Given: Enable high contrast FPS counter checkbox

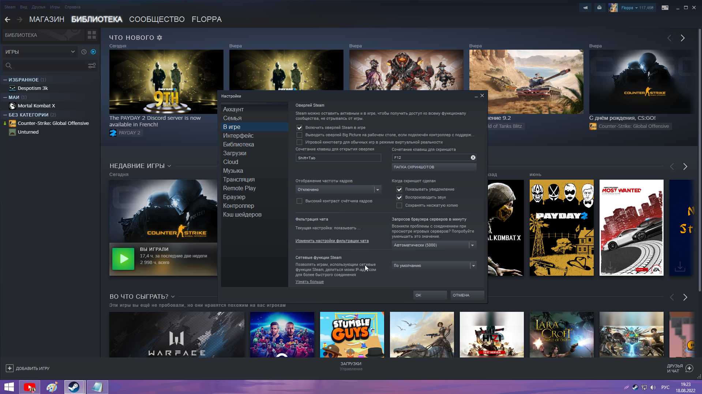Looking at the screenshot, I should [x=299, y=201].
